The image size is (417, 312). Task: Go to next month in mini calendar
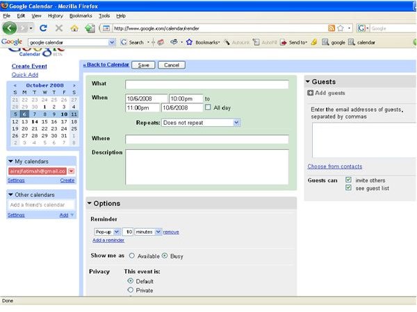[x=74, y=85]
